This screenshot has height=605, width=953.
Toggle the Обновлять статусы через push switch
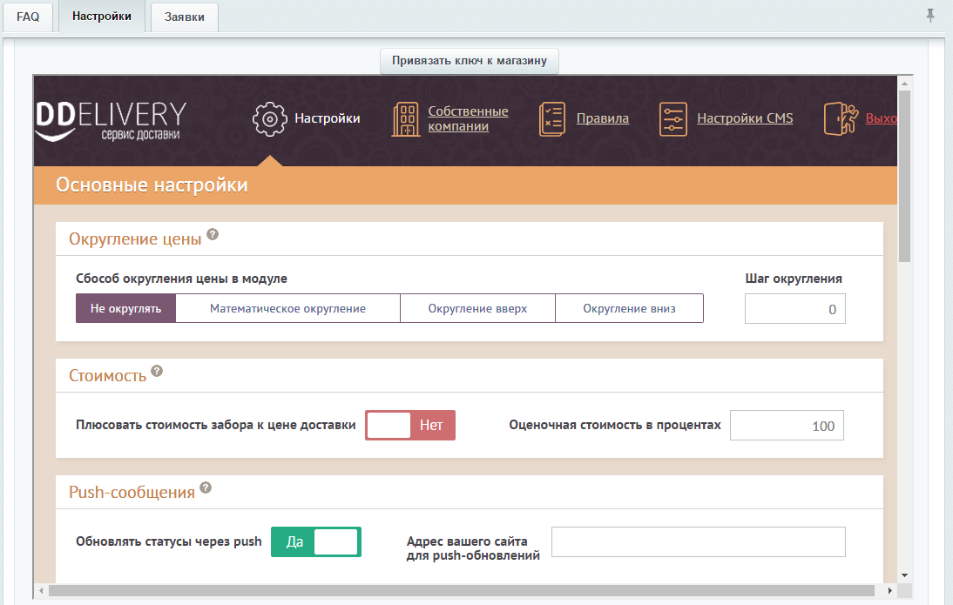(x=316, y=541)
